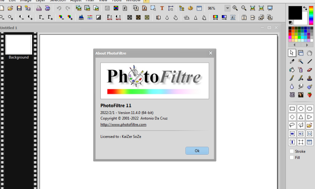Click the 3:2 ratio selection icon
Viewport: 315px width, 189px height.
click(309, 134)
